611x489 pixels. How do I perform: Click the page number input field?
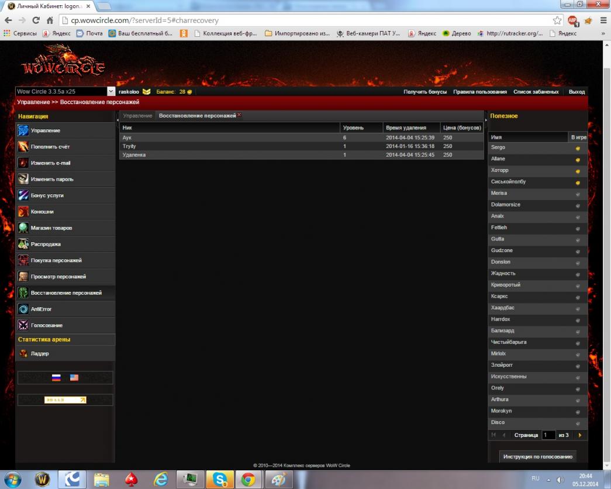point(548,435)
